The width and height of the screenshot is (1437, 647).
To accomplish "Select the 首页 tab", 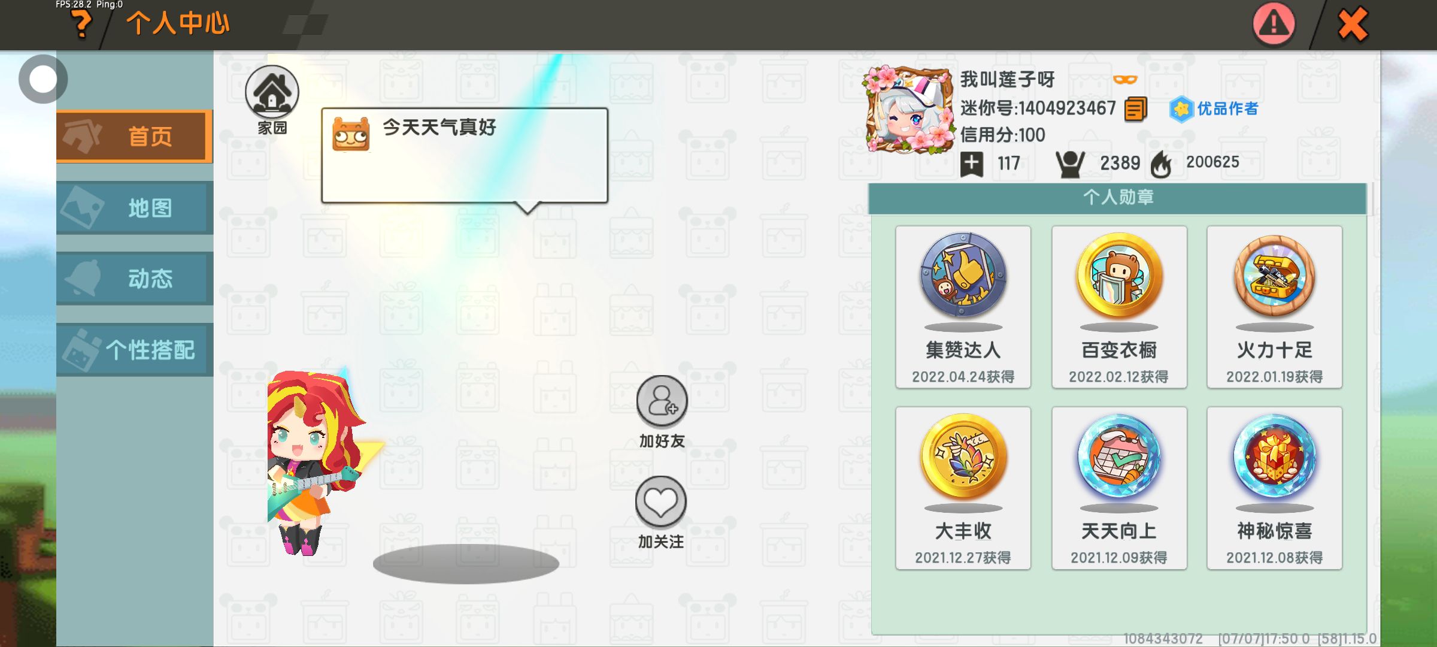I will click(135, 137).
